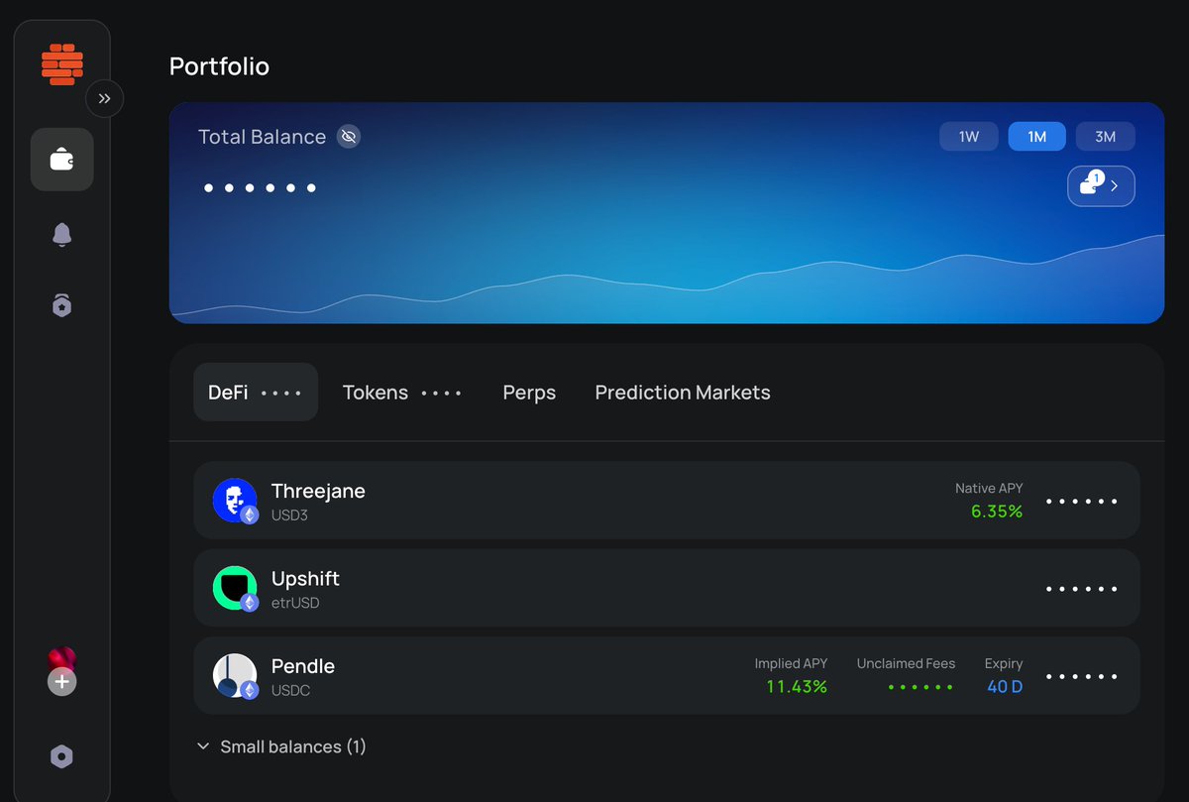Click the Threejane protocol logo
1189x802 pixels.
tap(235, 500)
